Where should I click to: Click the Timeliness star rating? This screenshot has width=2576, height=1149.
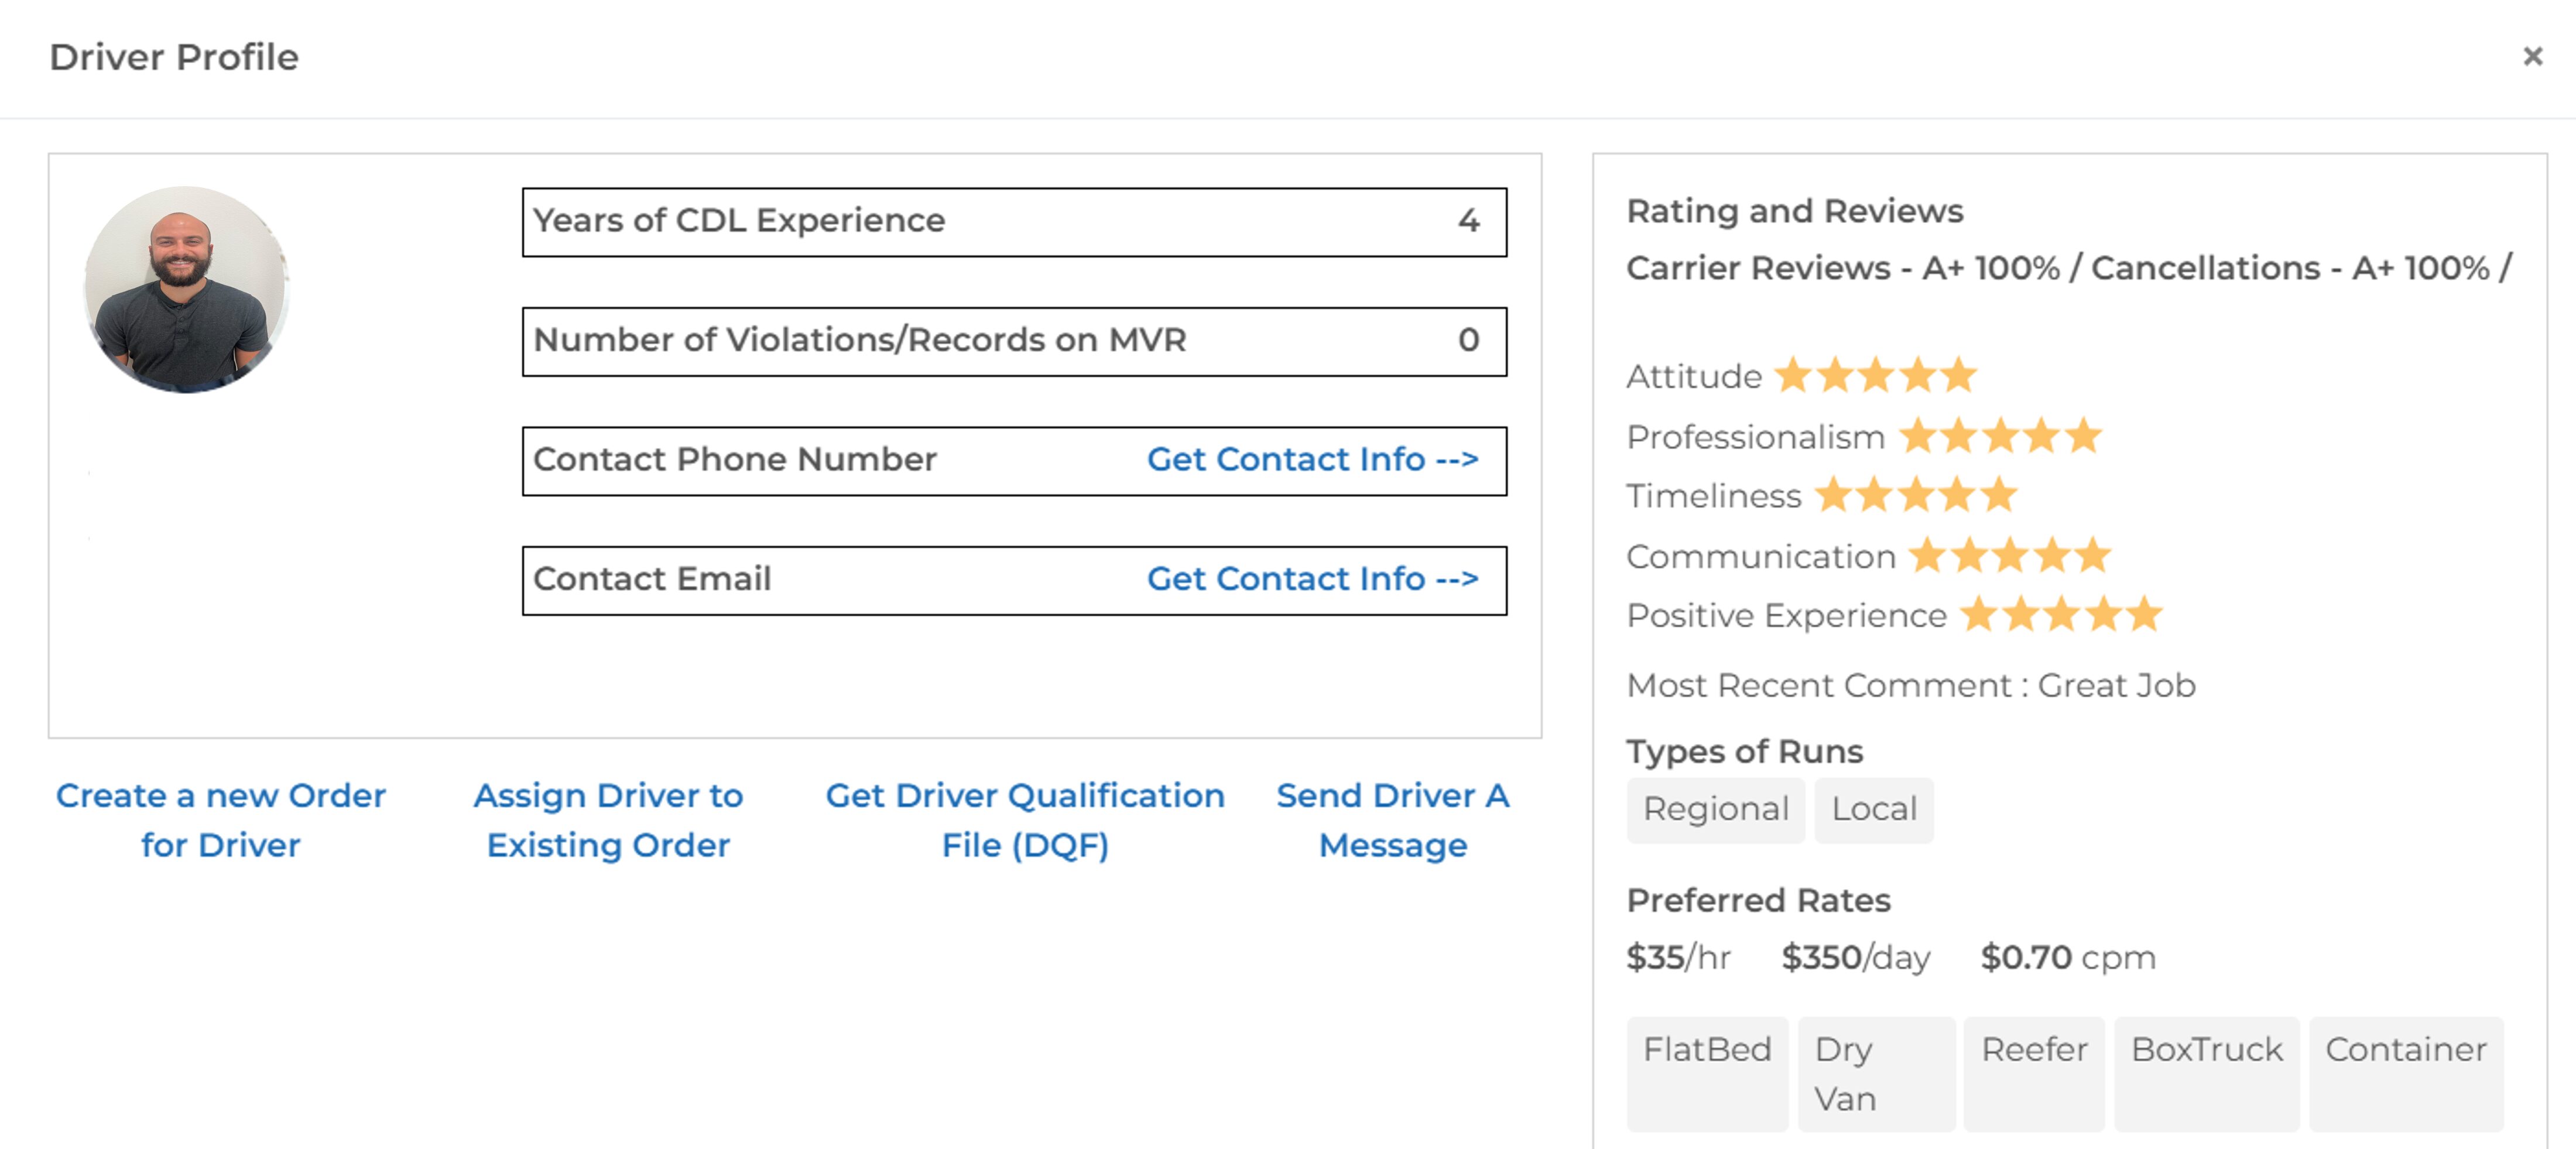point(1917,495)
